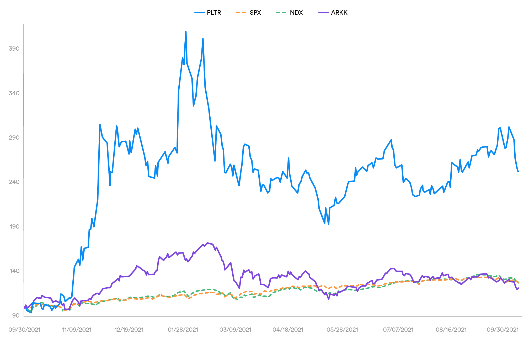Click the highest peak of the ARKK line
529x349 pixels.
[207, 243]
